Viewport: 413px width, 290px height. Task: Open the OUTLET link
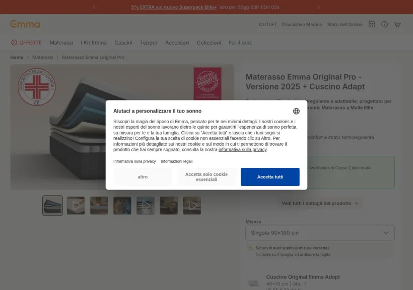[267, 25]
